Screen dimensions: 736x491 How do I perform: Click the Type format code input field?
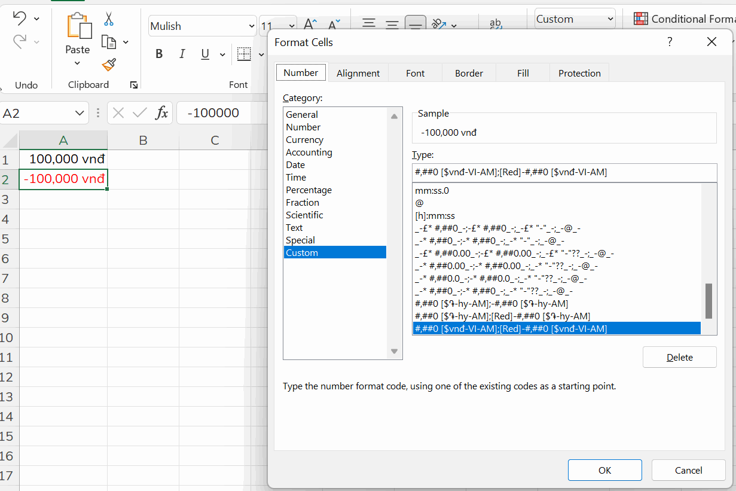click(564, 172)
